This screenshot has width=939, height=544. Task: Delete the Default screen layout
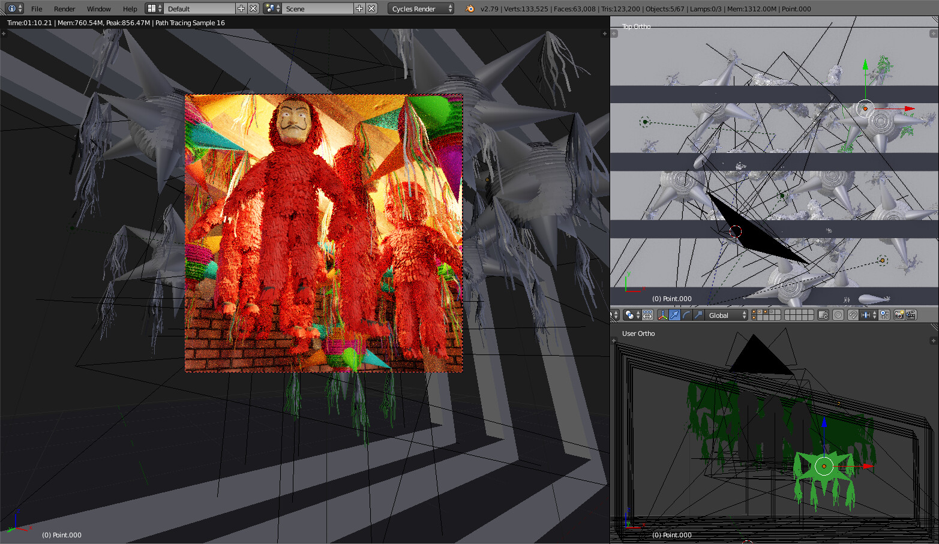click(253, 8)
